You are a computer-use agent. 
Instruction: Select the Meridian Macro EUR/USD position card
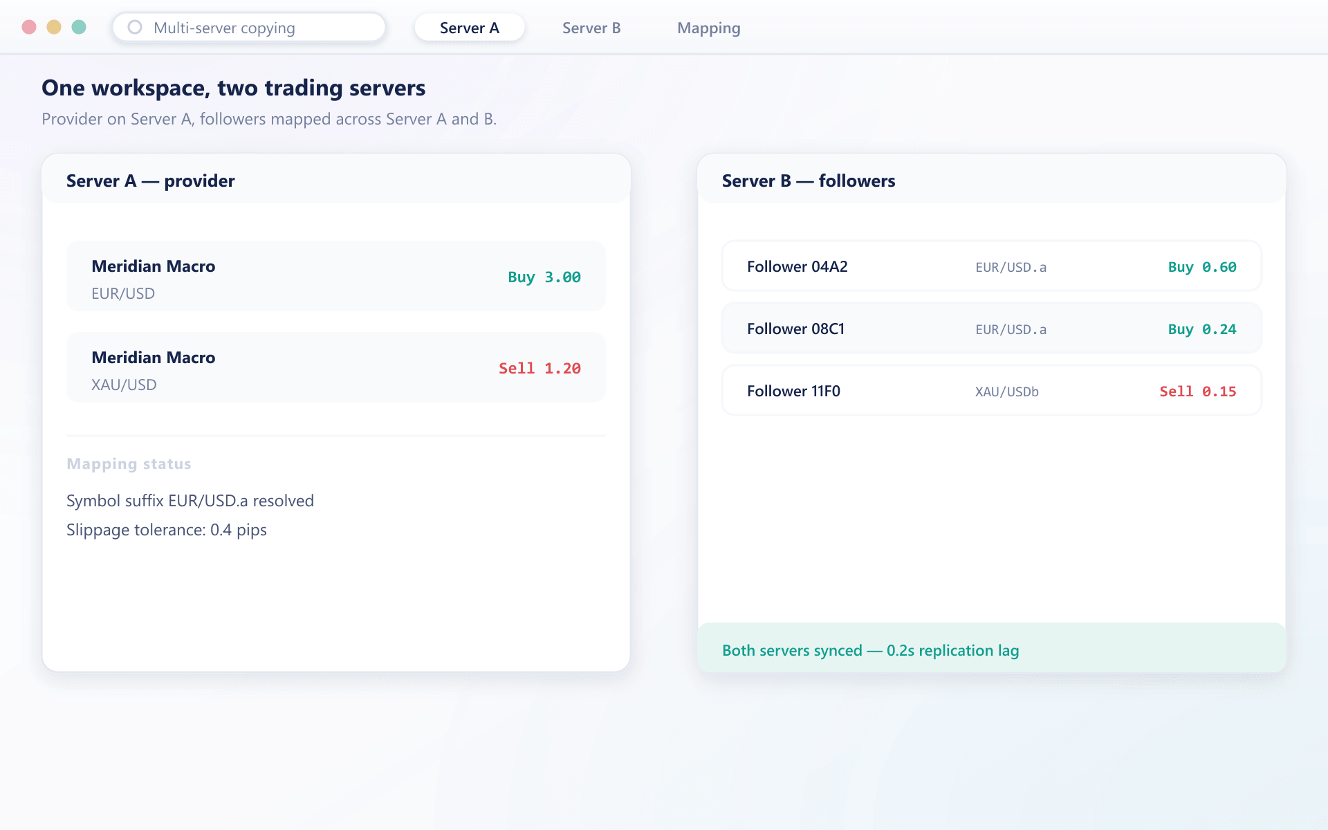(x=336, y=276)
